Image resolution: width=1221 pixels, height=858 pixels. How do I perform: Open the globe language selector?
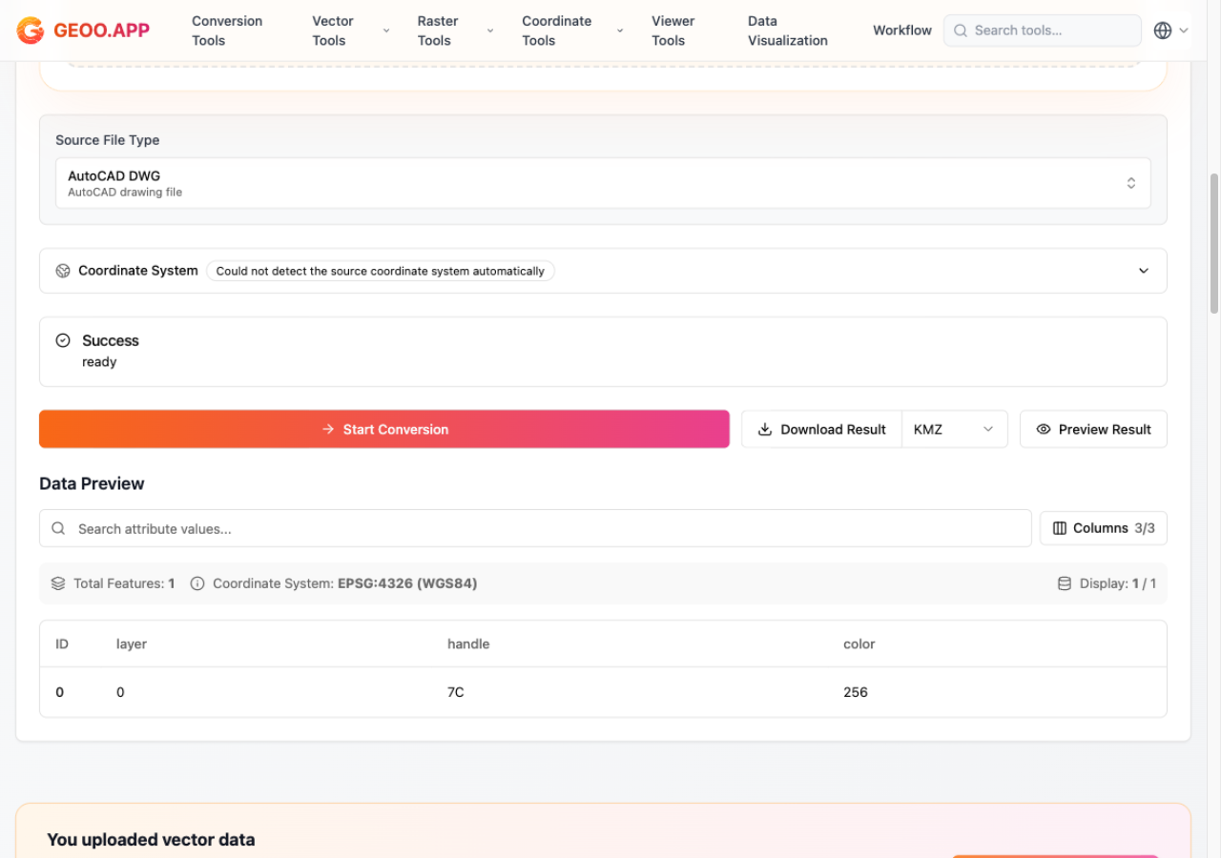[x=1170, y=31]
